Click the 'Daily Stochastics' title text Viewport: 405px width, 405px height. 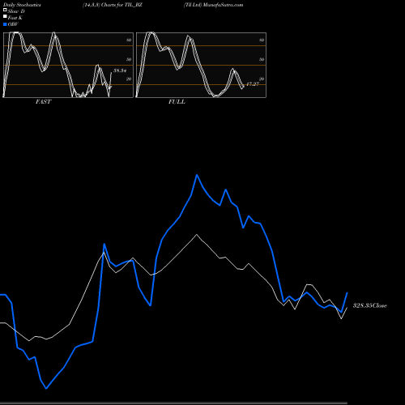pyautogui.click(x=22, y=5)
